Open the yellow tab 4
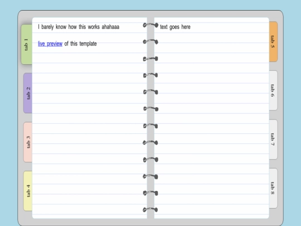 (x=28, y=191)
